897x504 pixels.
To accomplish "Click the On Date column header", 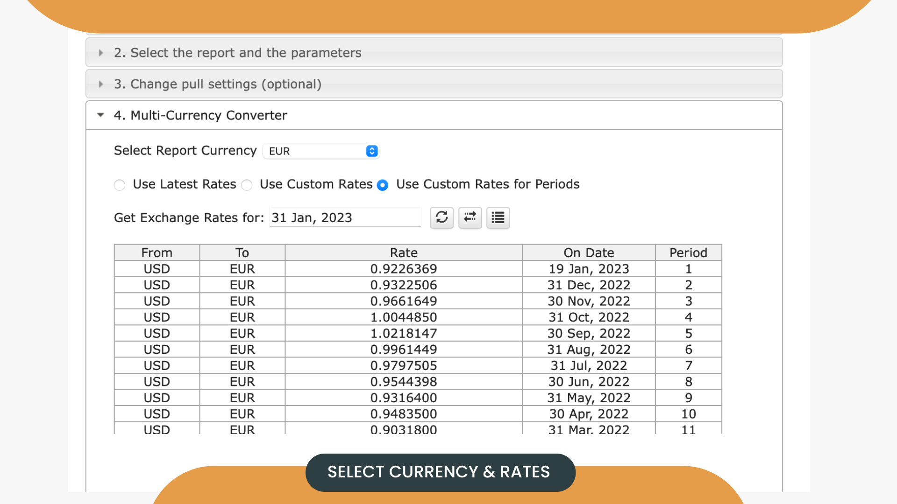I will click(588, 252).
